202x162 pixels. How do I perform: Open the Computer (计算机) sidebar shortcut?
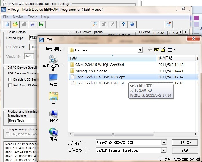[53, 116]
